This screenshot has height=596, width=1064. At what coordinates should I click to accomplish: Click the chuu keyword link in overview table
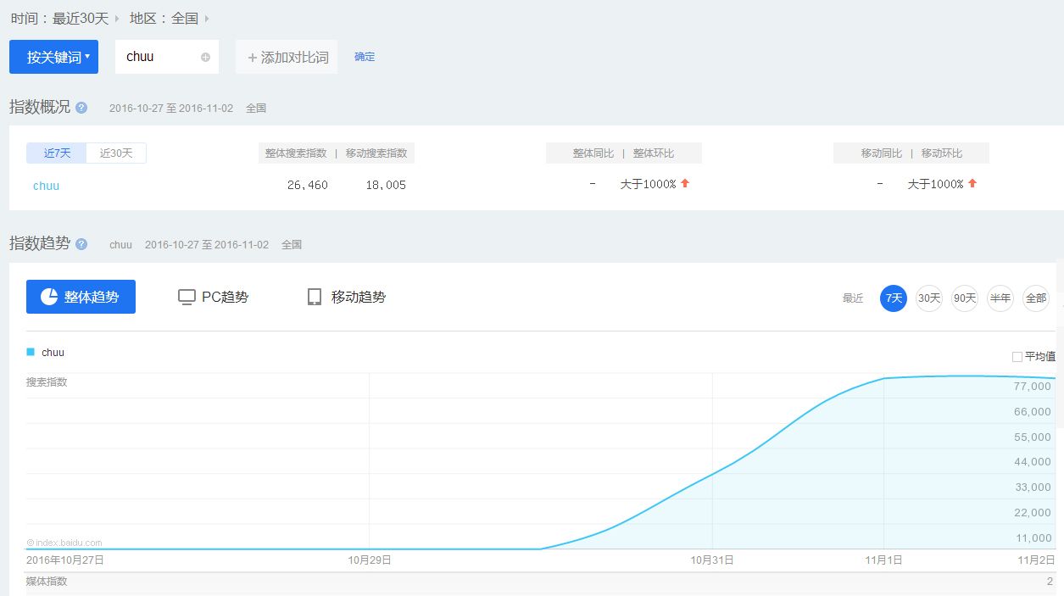point(46,186)
